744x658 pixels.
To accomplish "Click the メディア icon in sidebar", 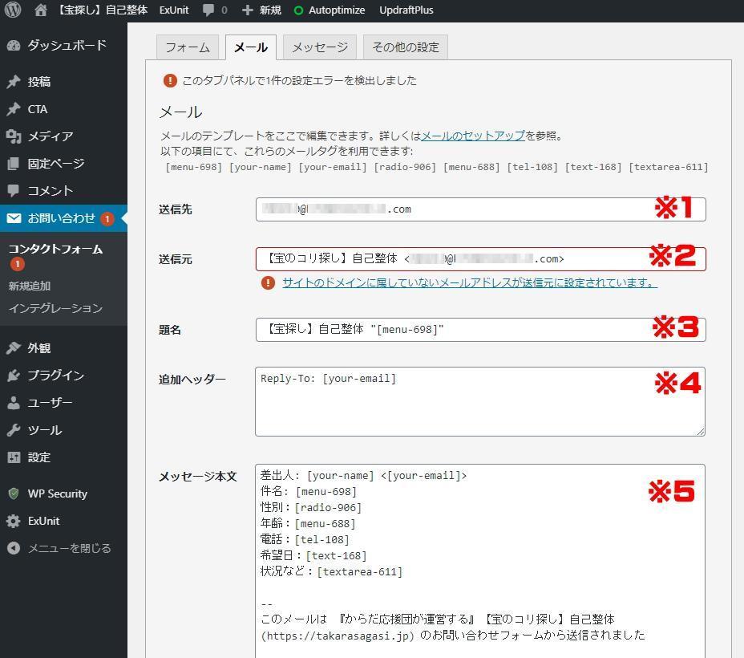I will 14,136.
